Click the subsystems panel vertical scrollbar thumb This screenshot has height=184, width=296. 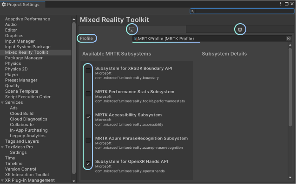290,87
